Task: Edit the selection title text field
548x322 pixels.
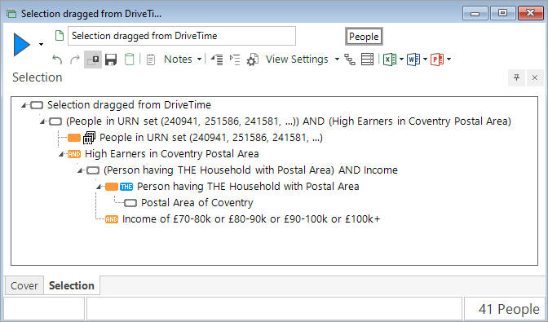Action: coord(182,36)
